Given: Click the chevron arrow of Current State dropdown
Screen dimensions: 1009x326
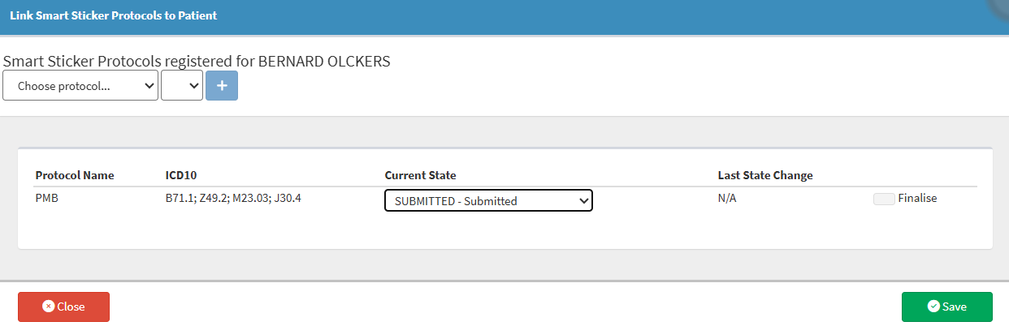Looking at the screenshot, I should click(583, 201).
